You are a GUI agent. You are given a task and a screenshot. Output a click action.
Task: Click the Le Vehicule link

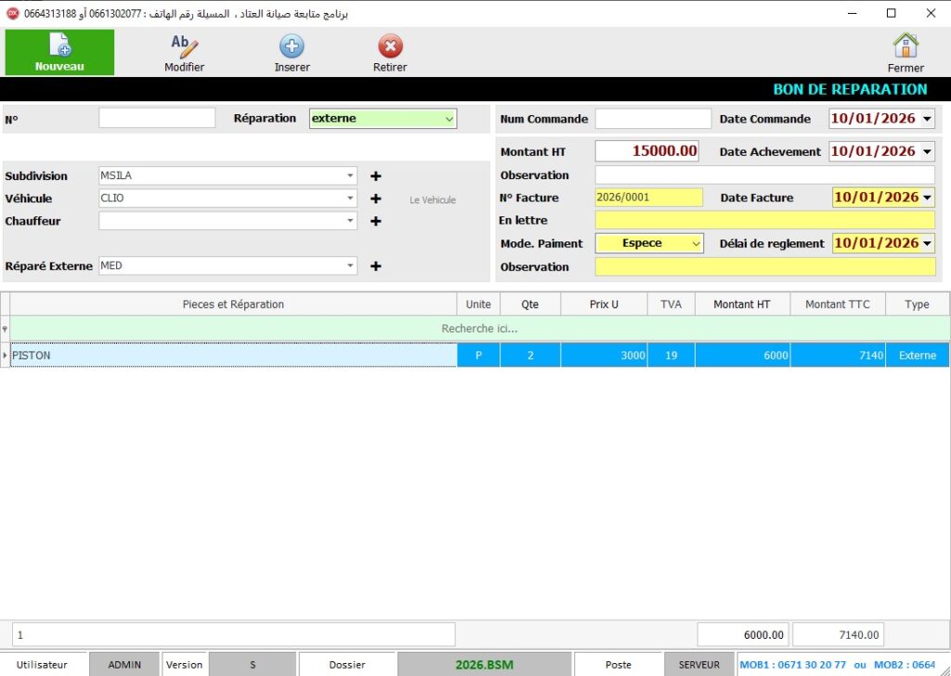tap(433, 200)
